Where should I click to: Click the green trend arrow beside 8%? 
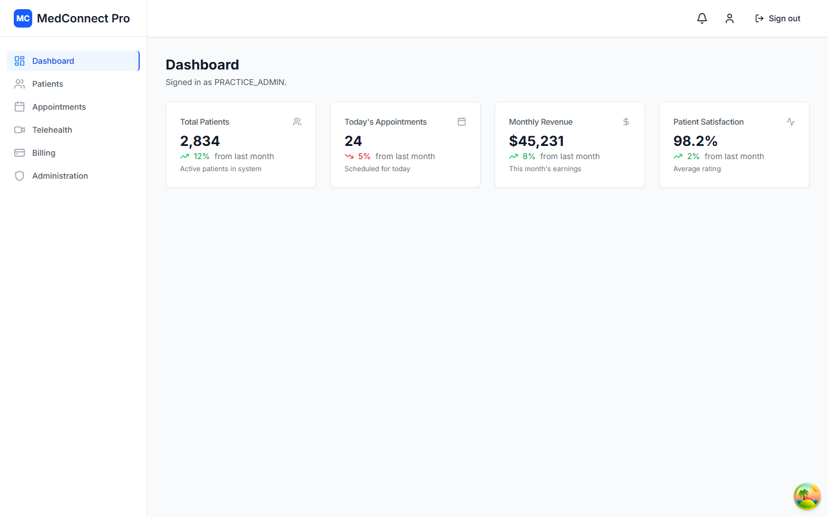tap(513, 156)
